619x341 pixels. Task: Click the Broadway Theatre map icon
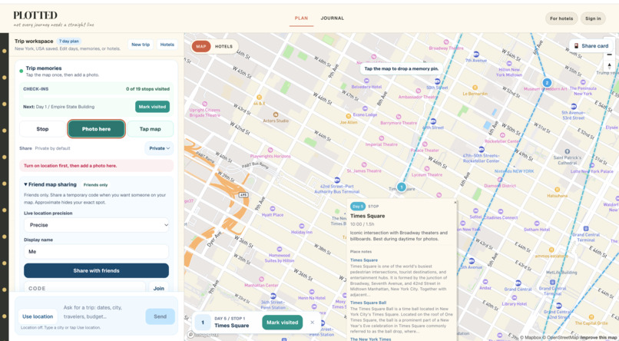click(x=446, y=41)
